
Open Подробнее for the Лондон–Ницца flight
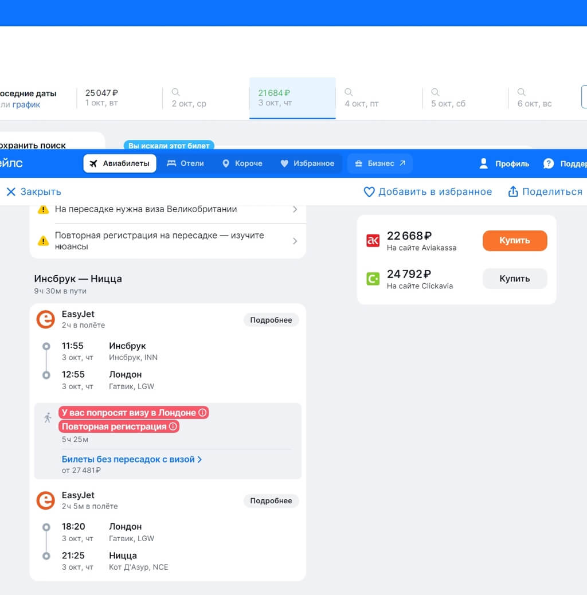[x=271, y=500]
